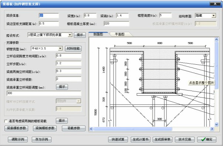Open 技术交底

[x=185, y=139]
